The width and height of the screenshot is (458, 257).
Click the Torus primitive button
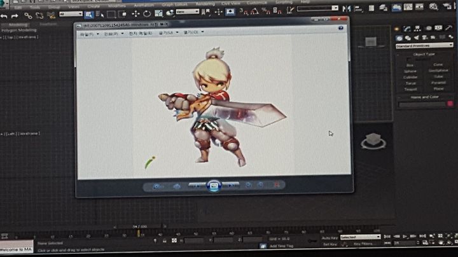pyautogui.click(x=410, y=83)
